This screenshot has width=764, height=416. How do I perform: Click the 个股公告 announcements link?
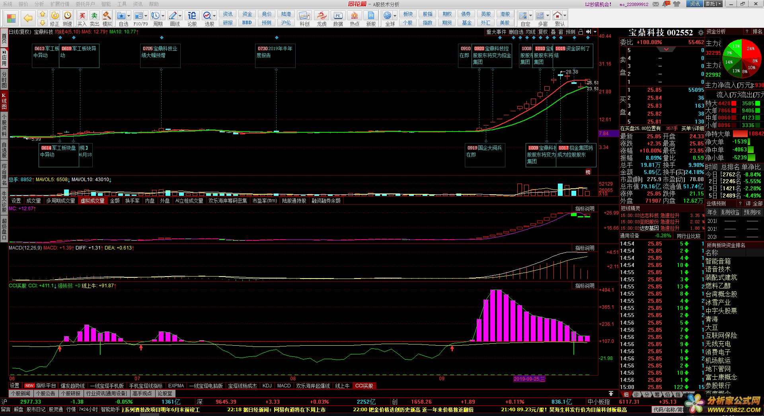click(45, 393)
